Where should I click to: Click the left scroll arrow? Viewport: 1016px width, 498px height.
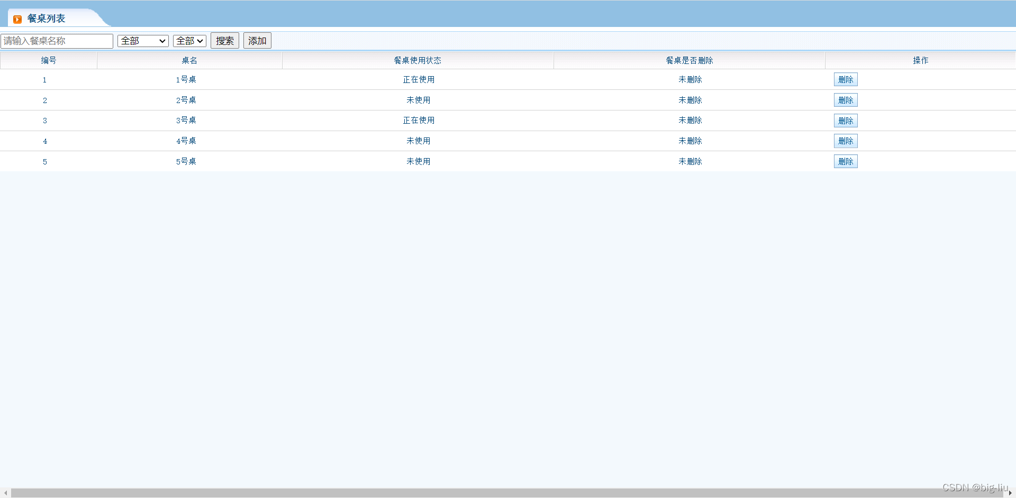5,493
